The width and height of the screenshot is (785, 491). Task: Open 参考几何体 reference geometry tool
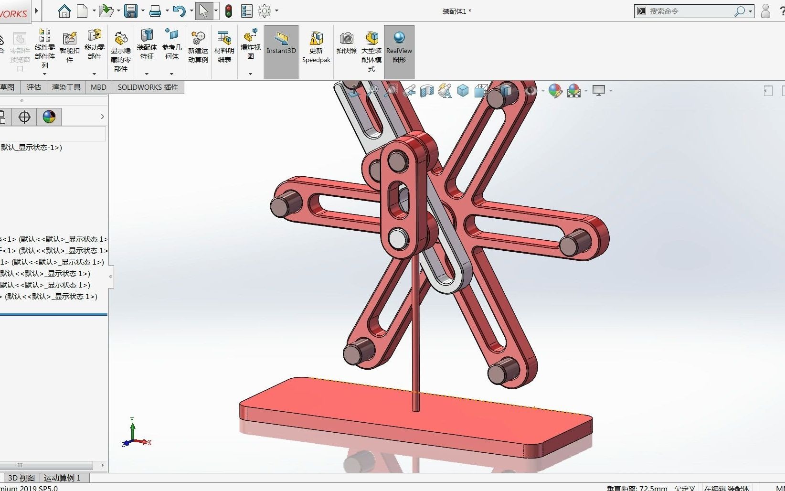tap(172, 44)
